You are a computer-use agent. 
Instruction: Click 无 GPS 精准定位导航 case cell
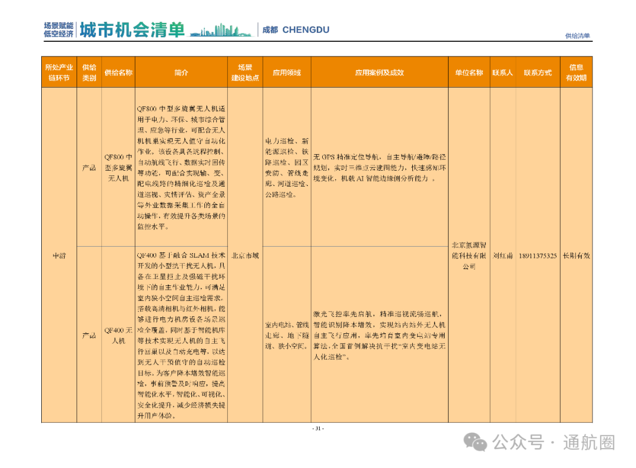[x=380, y=168]
